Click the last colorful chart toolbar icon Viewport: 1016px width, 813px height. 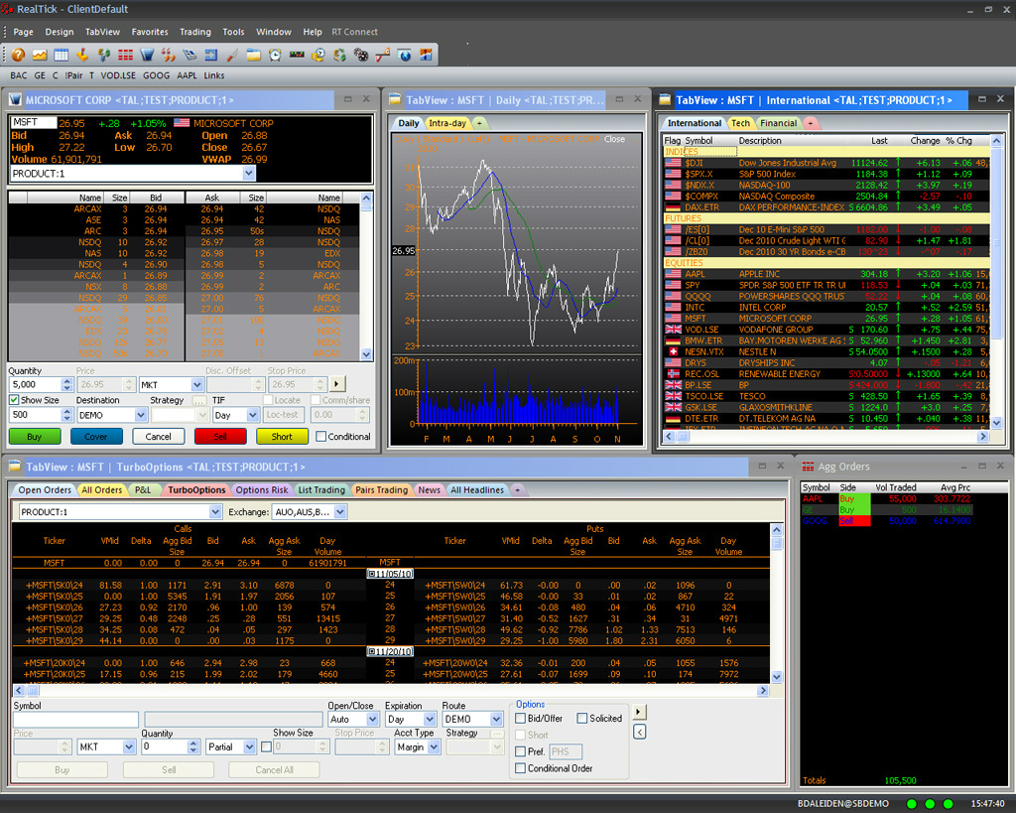pos(426,56)
